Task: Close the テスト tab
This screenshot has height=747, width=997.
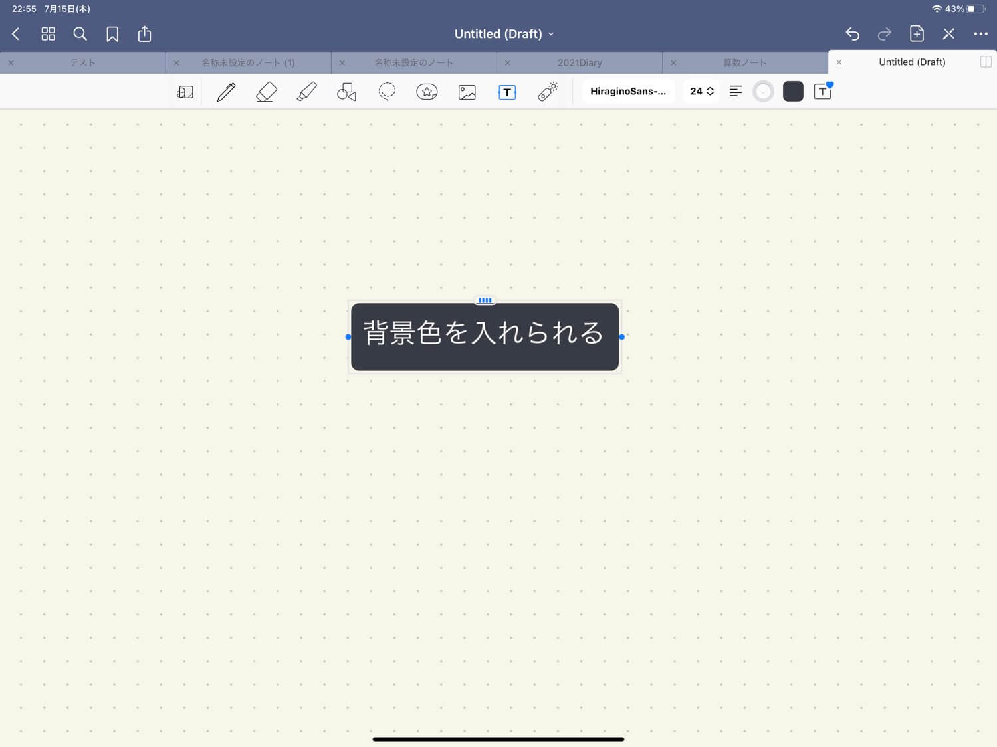Action: tap(11, 63)
